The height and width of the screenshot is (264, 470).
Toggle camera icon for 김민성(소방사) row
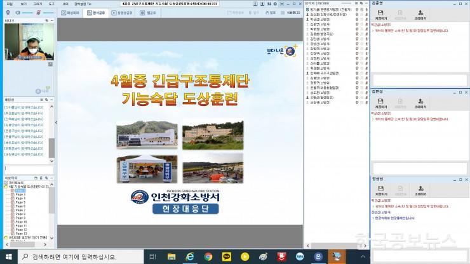357,39
